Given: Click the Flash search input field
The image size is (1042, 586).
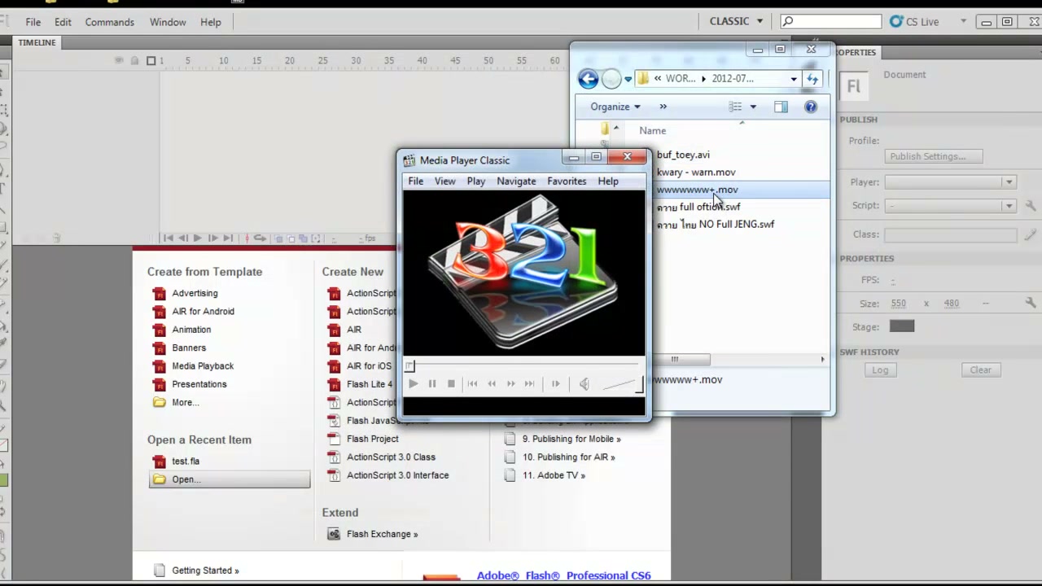Looking at the screenshot, I should (831, 21).
